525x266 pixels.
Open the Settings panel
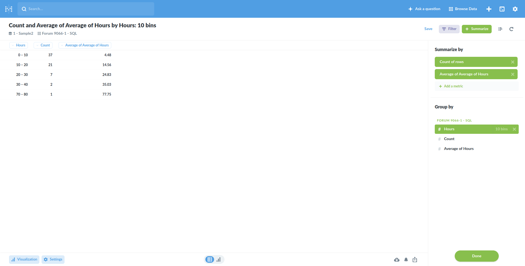[x=53, y=259]
